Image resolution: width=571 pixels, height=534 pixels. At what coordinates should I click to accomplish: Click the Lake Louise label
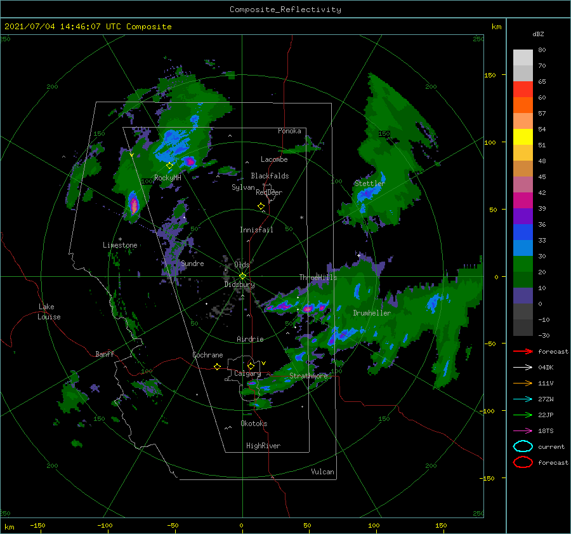pos(49,312)
